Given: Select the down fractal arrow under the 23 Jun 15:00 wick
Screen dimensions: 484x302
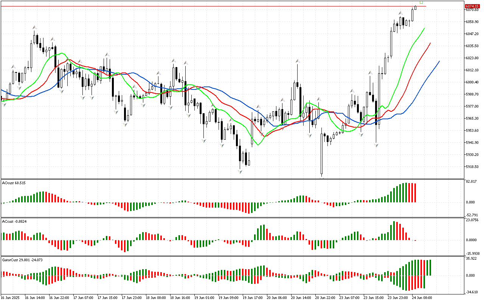Looking at the screenshot, I should (x=376, y=145).
